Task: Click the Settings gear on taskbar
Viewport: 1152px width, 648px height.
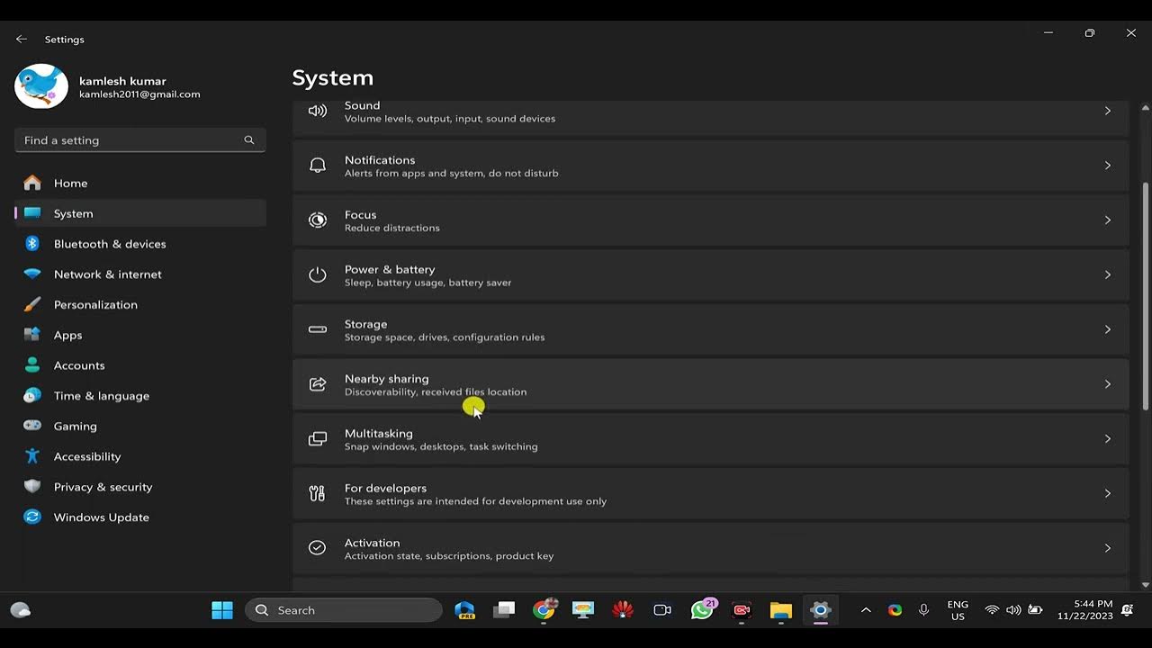Action: coord(820,610)
